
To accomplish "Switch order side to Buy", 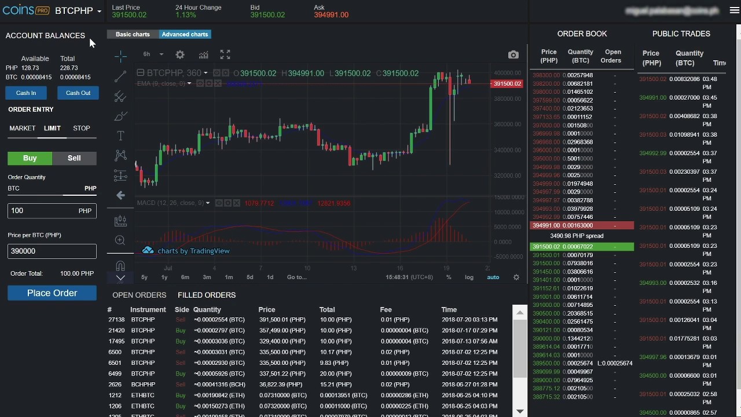I will (x=30, y=158).
